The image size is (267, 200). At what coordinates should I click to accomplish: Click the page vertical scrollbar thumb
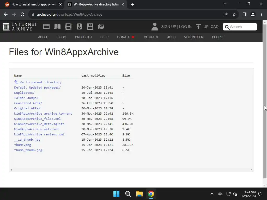265,101
